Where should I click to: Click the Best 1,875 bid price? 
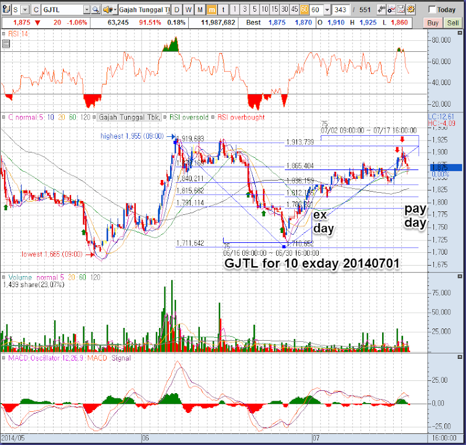[x=277, y=23]
